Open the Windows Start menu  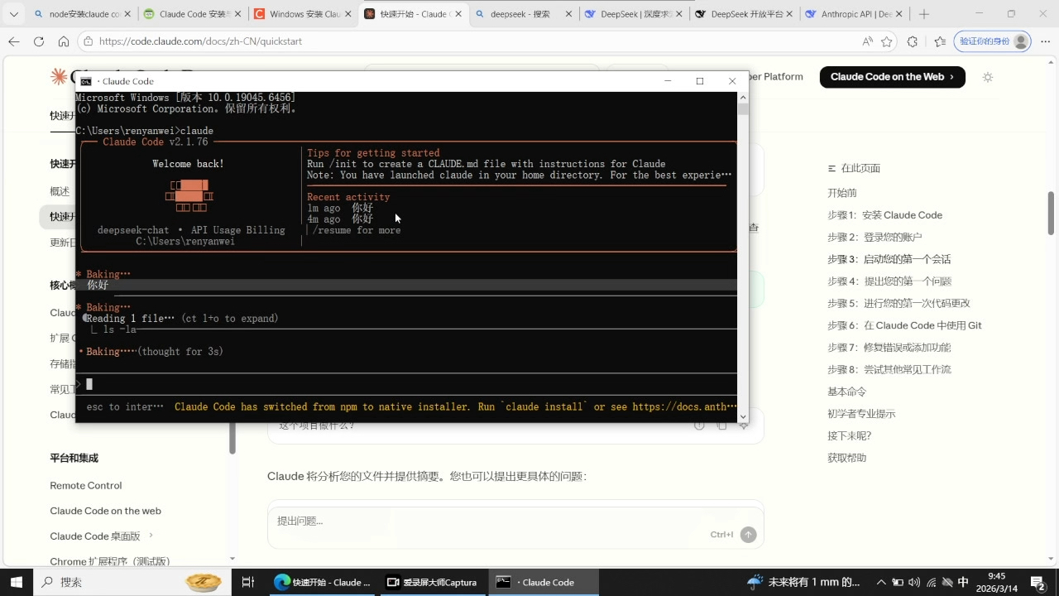(16, 582)
